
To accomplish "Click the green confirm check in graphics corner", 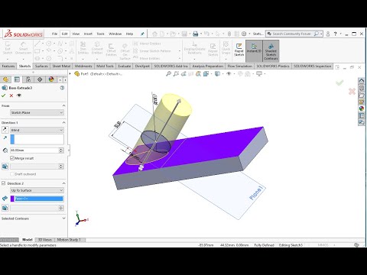I will pyautogui.click(x=339, y=82).
